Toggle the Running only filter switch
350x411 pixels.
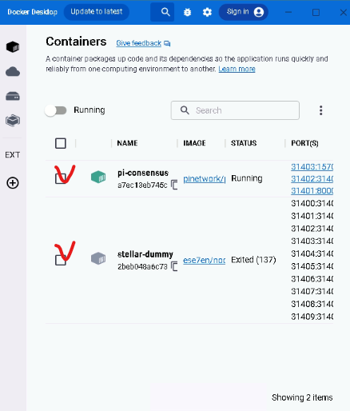pyautogui.click(x=56, y=110)
